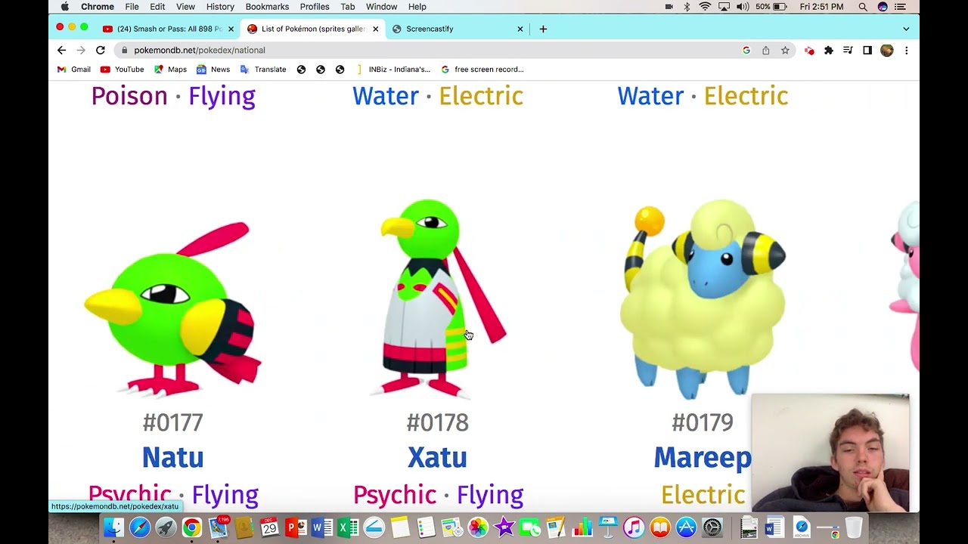Viewport: 968px width, 544px height.
Task: Open the Bookmarks menu
Action: [267, 7]
